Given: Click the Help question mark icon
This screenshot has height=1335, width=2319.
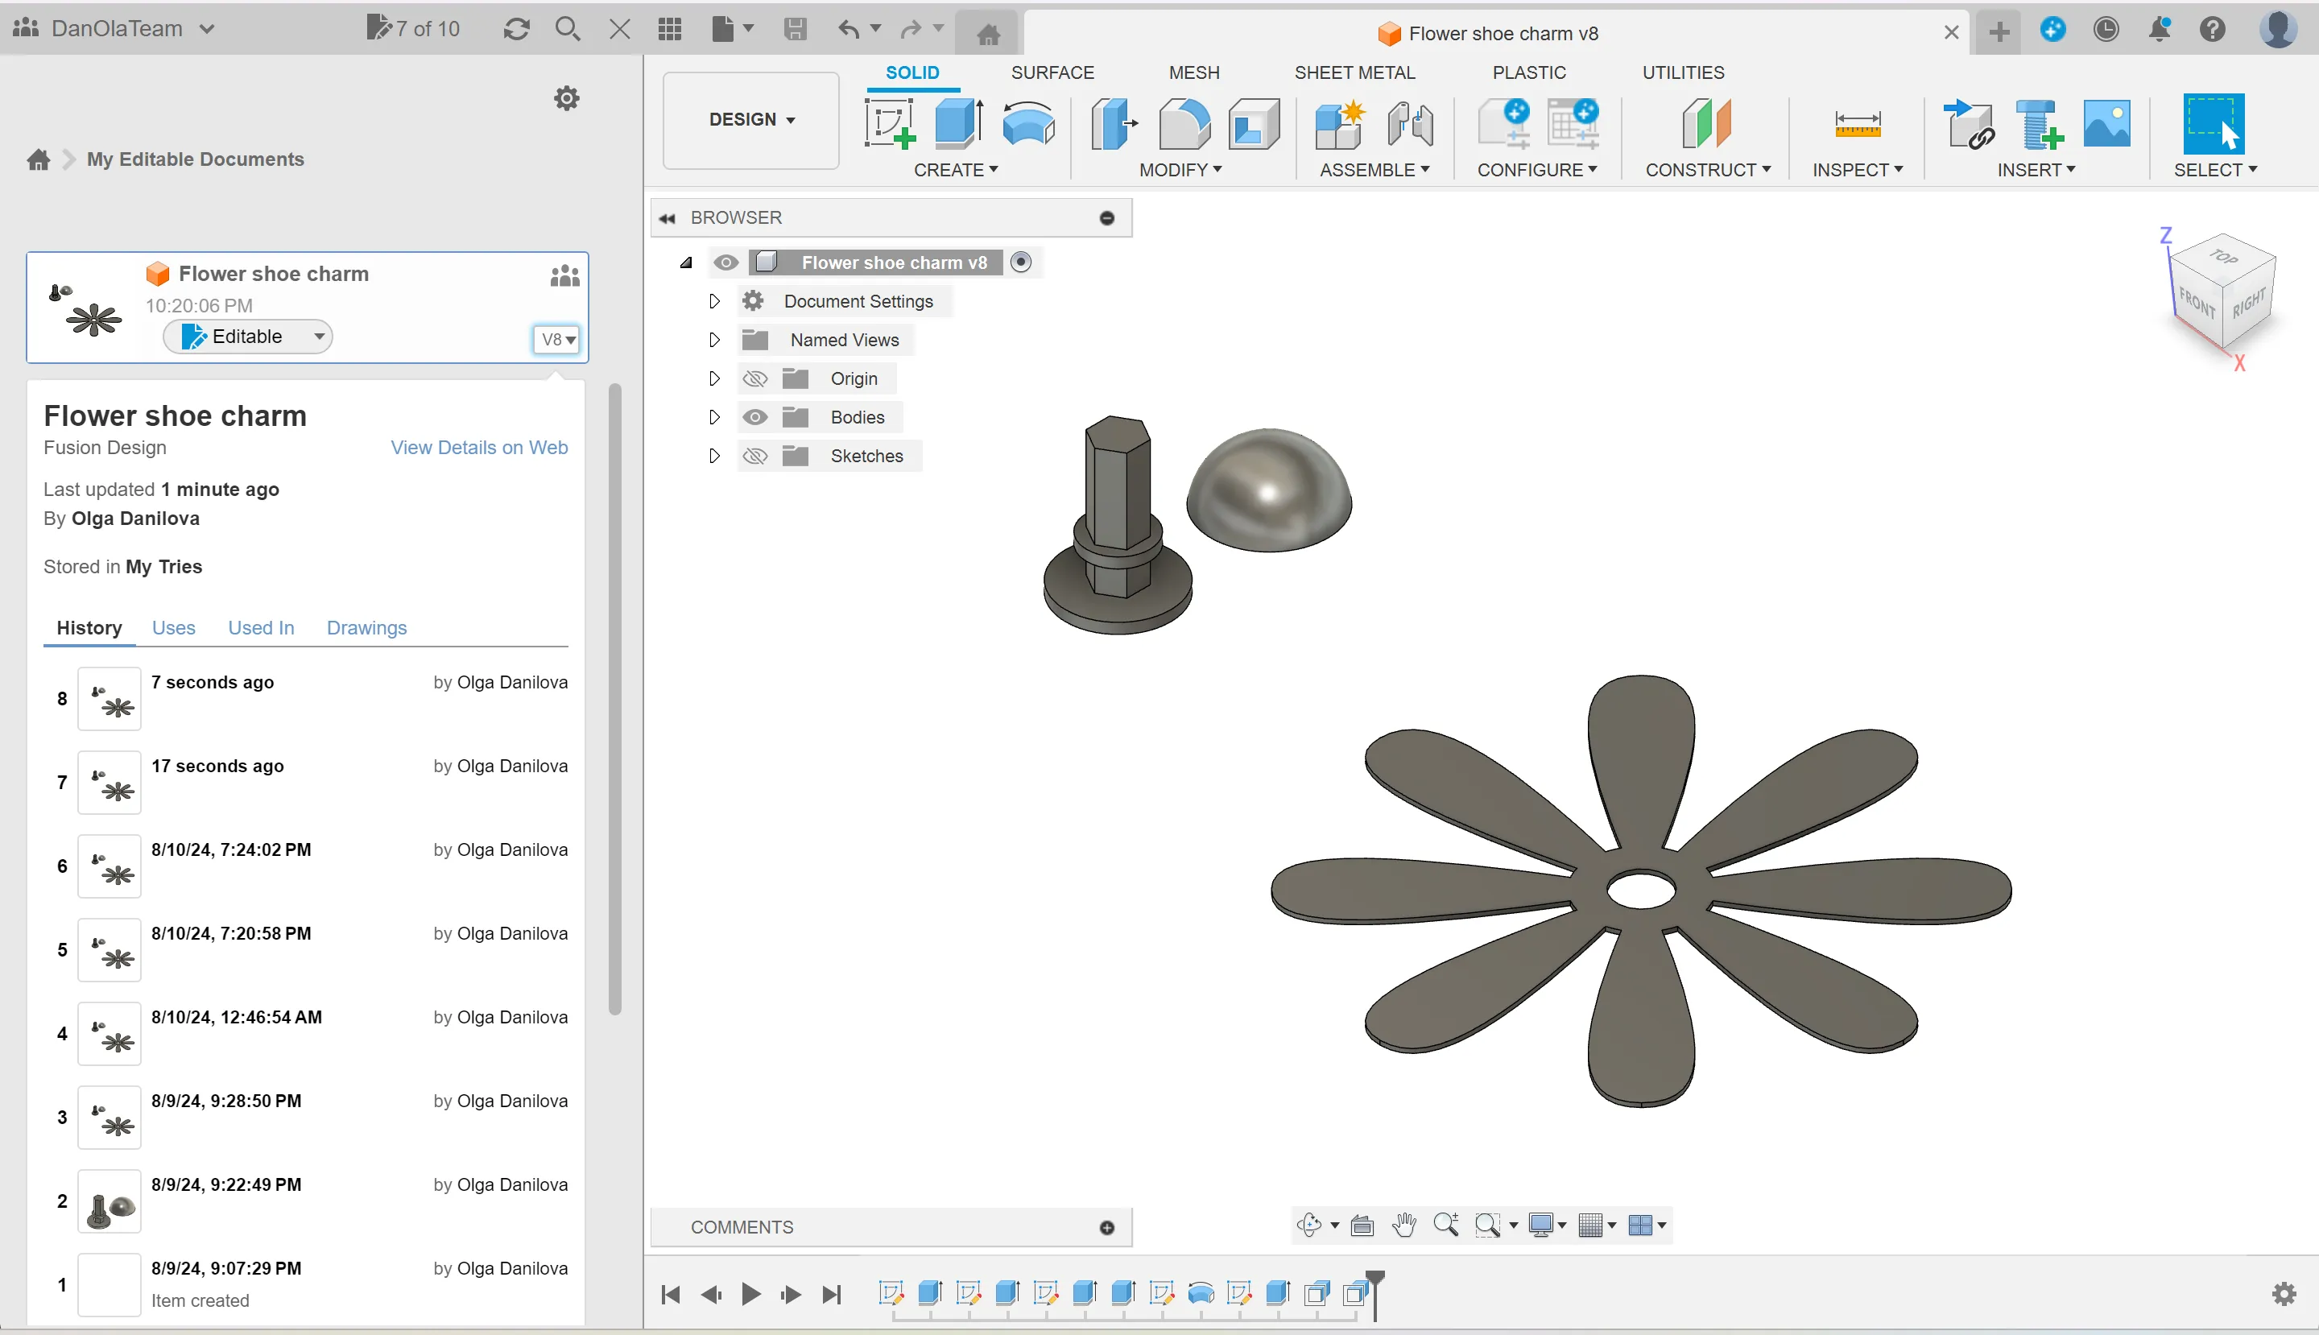Looking at the screenshot, I should [x=2213, y=29].
